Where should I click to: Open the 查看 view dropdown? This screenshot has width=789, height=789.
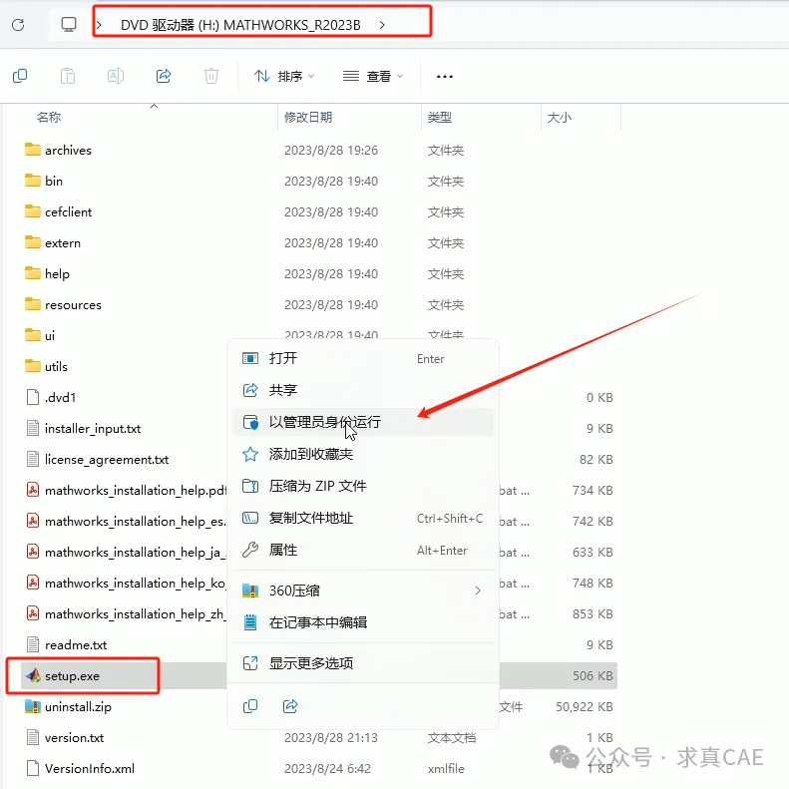(x=373, y=77)
